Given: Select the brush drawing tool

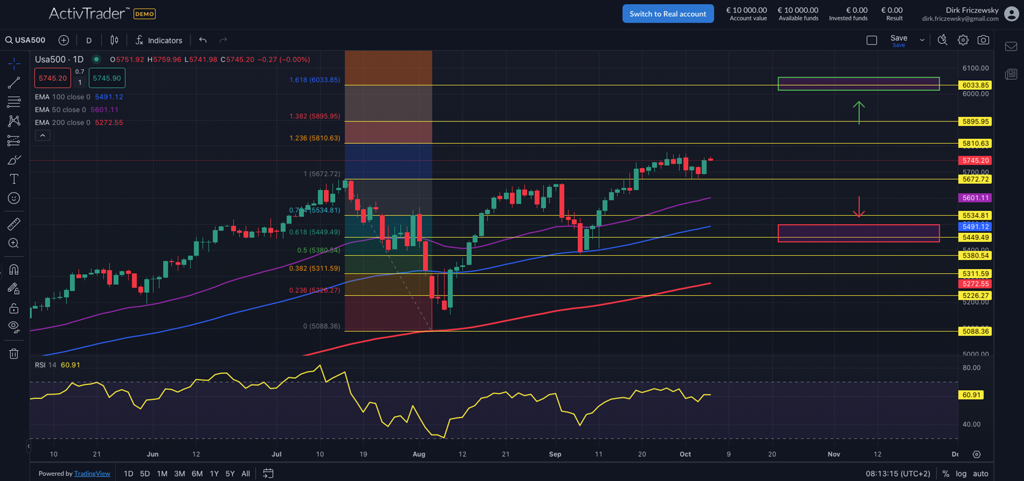Looking at the screenshot, I should (14, 160).
